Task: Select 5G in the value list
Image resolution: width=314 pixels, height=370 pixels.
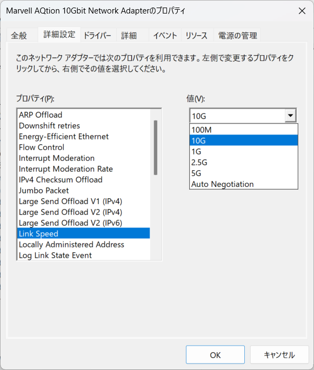Action: click(x=244, y=173)
